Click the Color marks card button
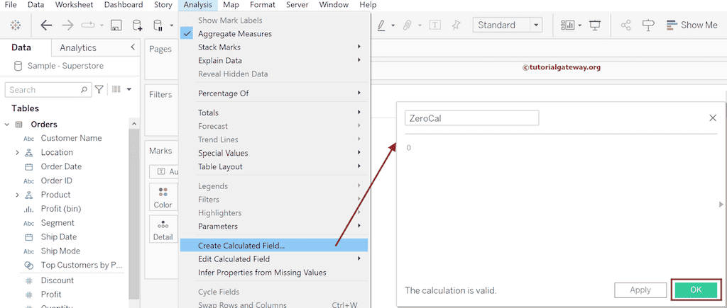 pyautogui.click(x=163, y=198)
